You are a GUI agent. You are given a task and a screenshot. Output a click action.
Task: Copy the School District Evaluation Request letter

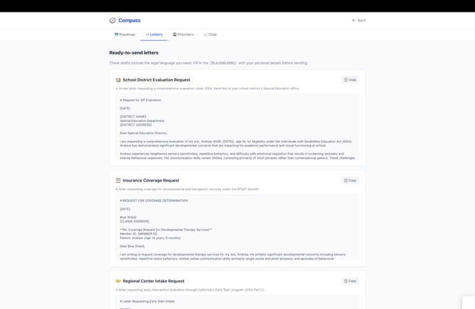pos(350,80)
